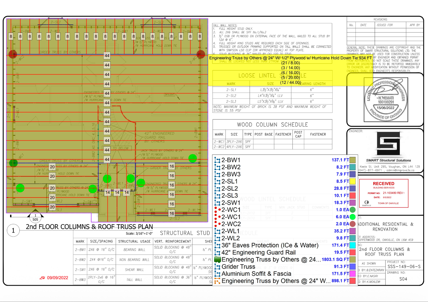Click the SHEAR WALL cell for 2-SW1
Image resolution: width=428 pixels, height=302 pixels.
pyautogui.click(x=134, y=270)
